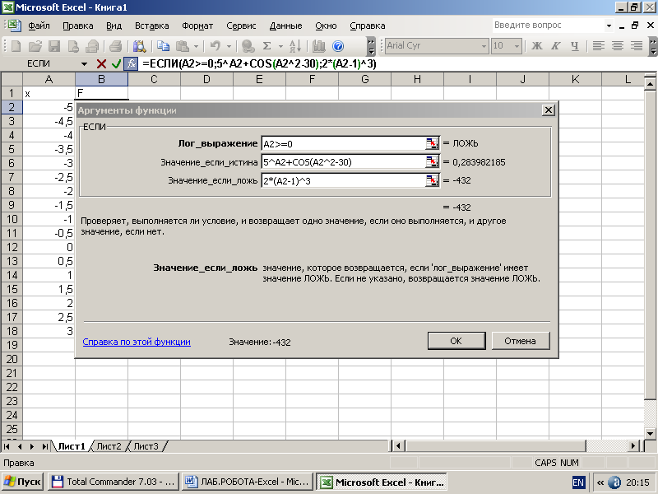Click the Excel document icon in menu bar
Image resolution: width=658 pixels, height=494 pixels.
tap(15, 26)
